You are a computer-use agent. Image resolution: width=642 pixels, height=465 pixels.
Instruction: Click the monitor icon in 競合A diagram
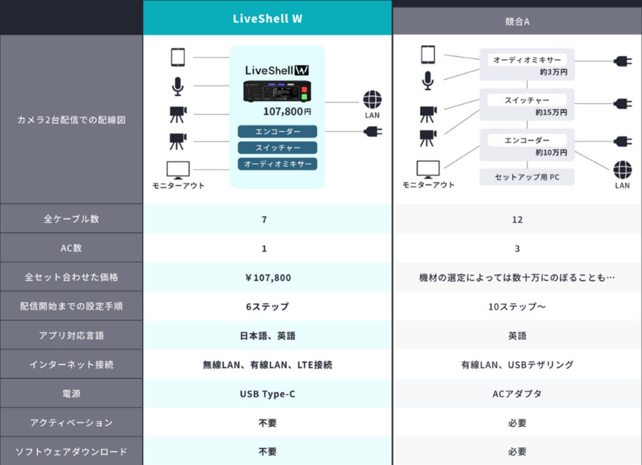click(x=428, y=169)
